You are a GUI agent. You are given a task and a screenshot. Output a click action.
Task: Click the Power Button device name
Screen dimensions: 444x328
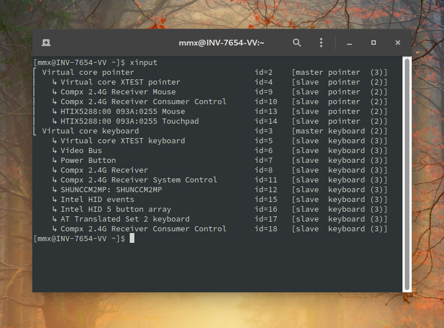pyautogui.click(x=88, y=161)
